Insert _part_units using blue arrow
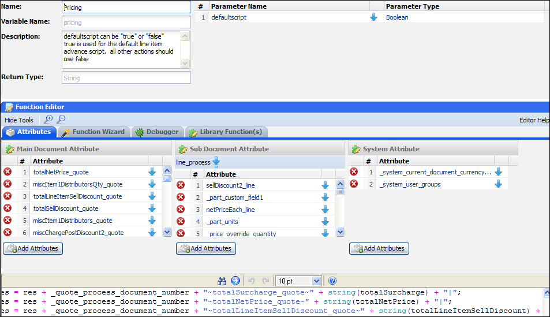 (x=325, y=222)
